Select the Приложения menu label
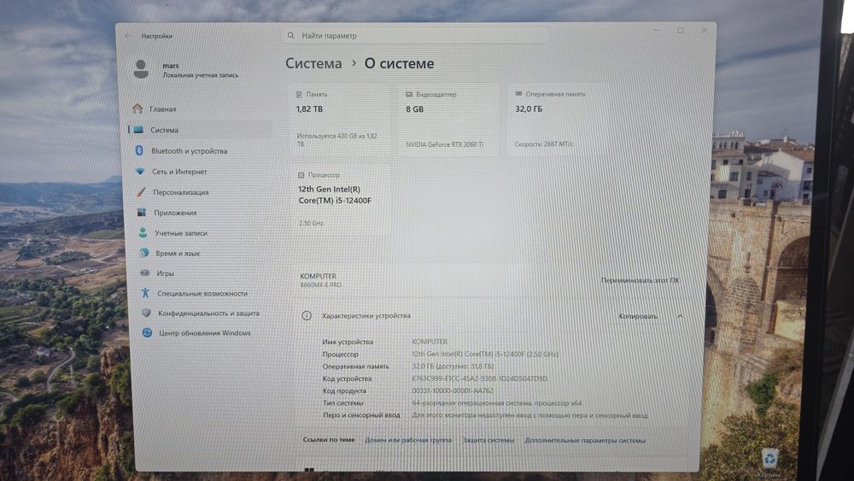 [175, 213]
